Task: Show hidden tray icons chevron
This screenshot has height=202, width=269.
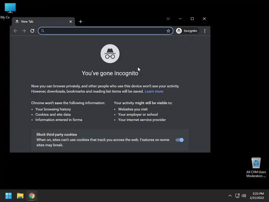Action: pos(230,196)
